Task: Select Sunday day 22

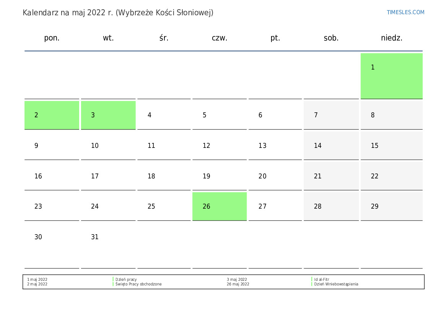Action: click(392, 176)
